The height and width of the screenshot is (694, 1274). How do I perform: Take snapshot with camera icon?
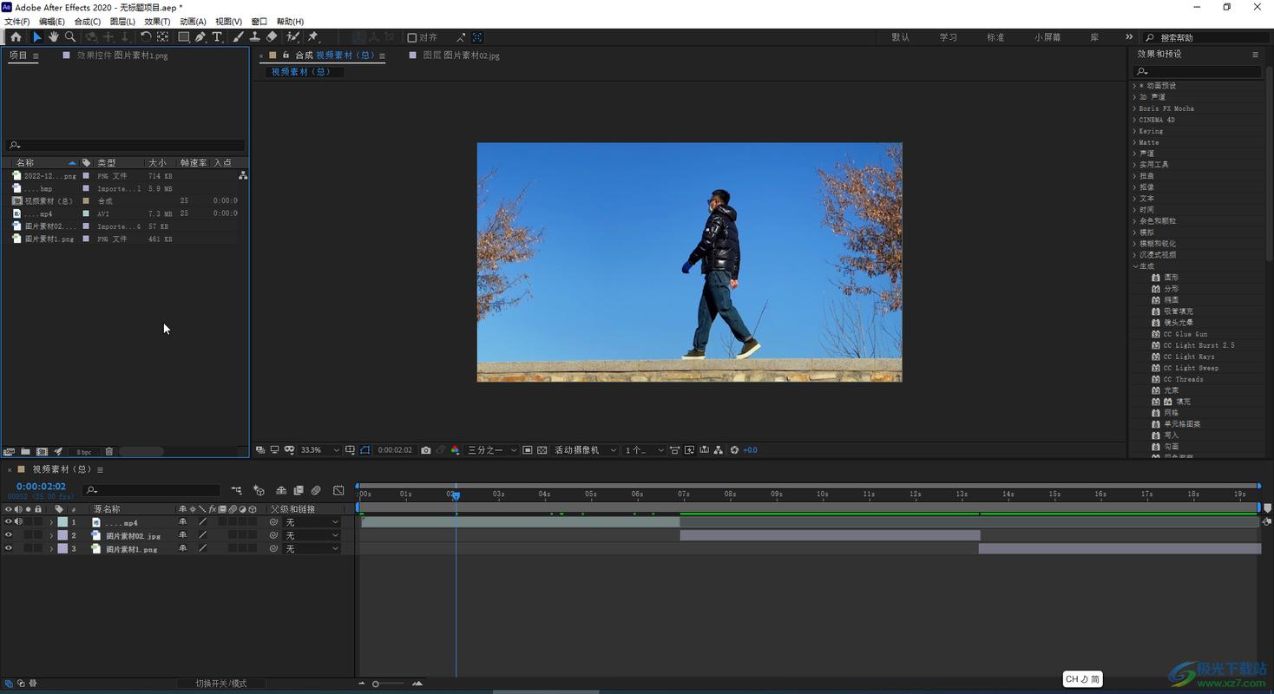tap(425, 450)
